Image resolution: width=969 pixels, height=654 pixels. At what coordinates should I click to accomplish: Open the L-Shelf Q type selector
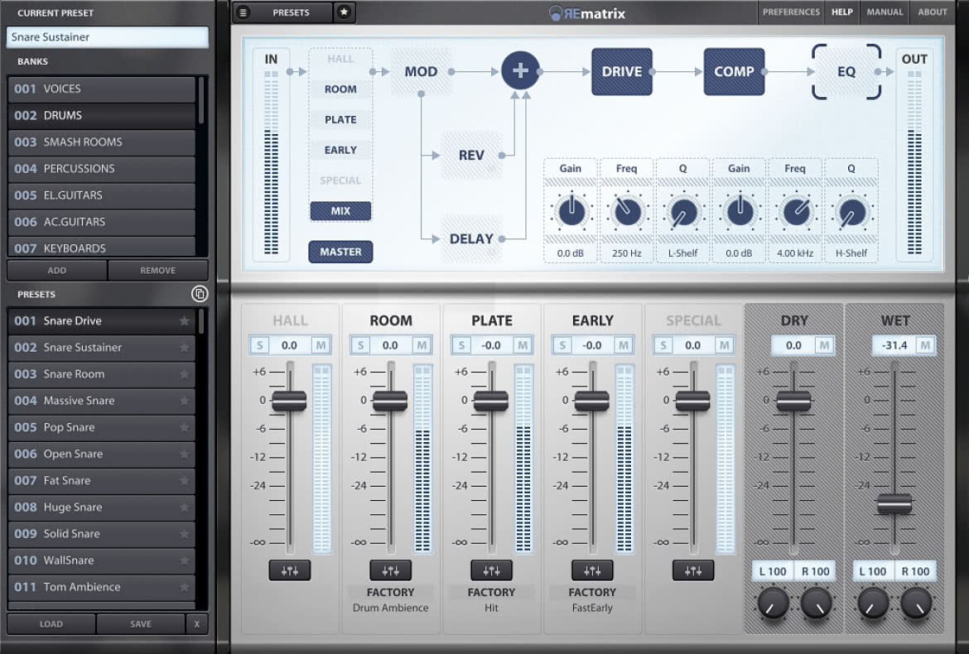[x=683, y=253]
